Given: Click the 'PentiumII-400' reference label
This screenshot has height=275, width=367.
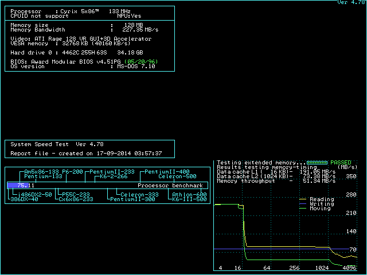Looking at the screenshot, I should (167, 172).
